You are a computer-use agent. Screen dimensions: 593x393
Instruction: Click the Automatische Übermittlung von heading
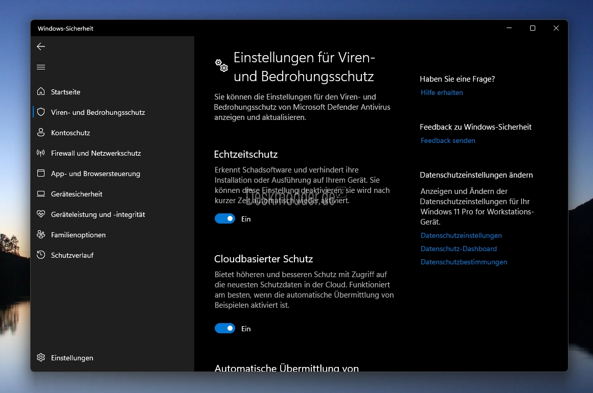[x=286, y=367]
